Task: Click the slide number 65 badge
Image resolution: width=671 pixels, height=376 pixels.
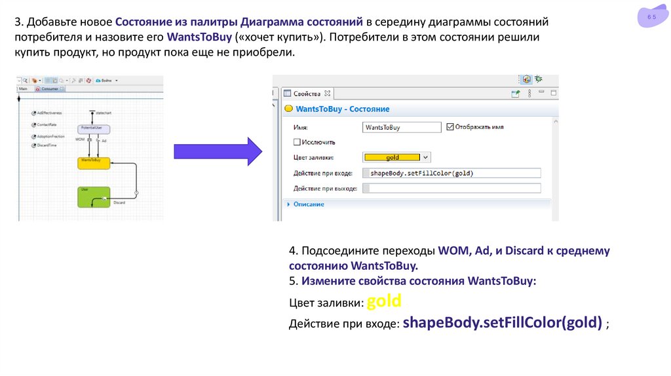Action: (652, 17)
